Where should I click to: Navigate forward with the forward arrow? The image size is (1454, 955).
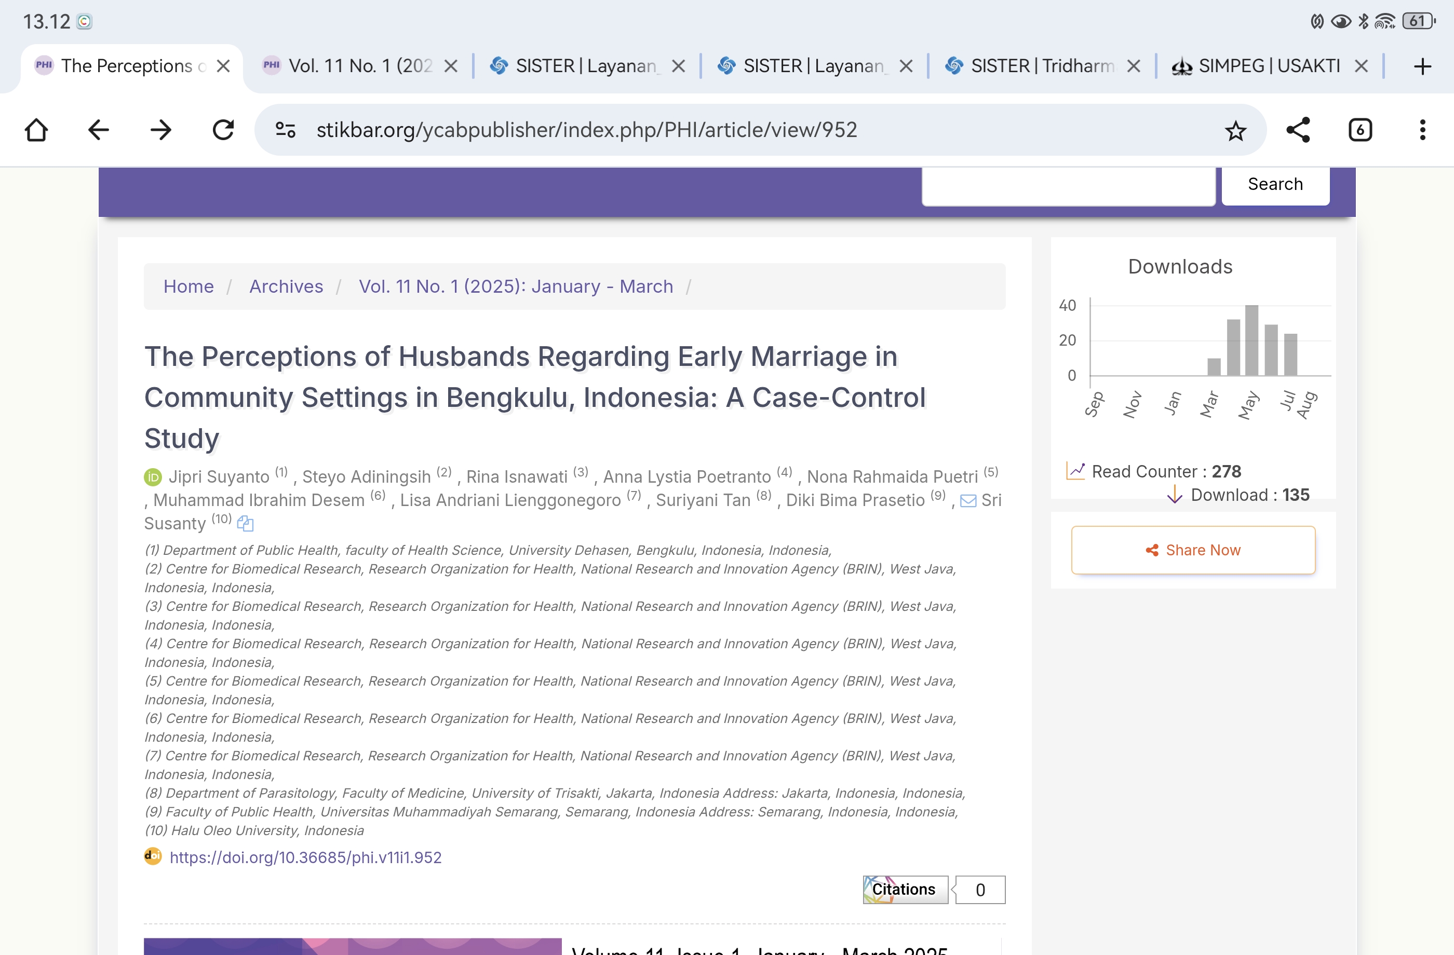[x=160, y=129]
